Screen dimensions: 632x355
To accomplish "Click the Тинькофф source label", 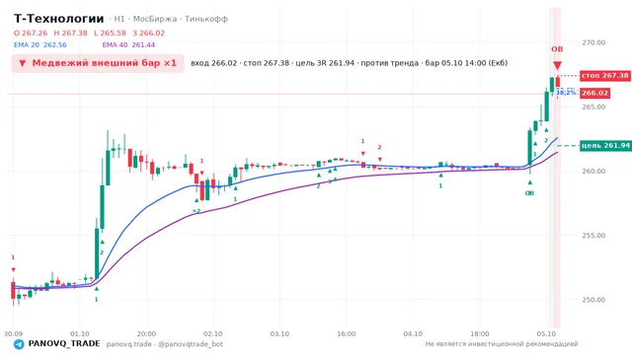I will pos(206,19).
